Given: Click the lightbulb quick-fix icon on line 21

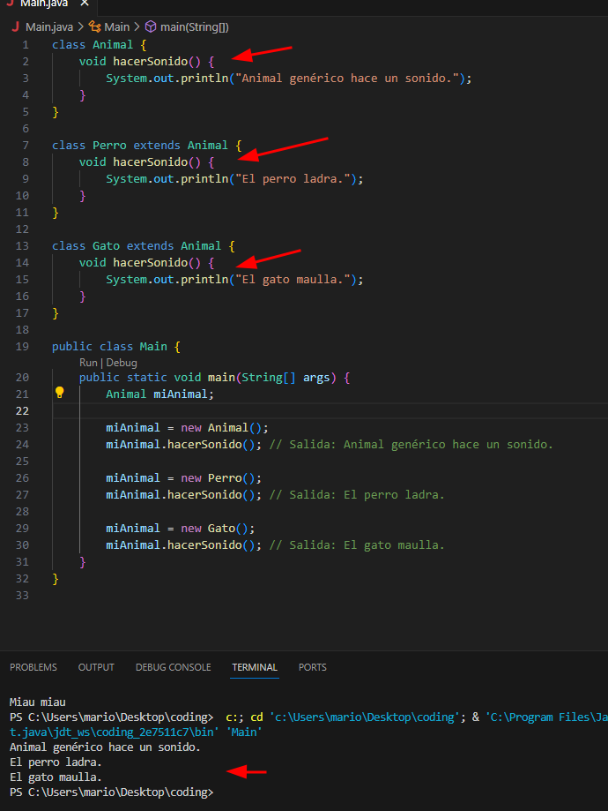Looking at the screenshot, I should click(x=59, y=393).
